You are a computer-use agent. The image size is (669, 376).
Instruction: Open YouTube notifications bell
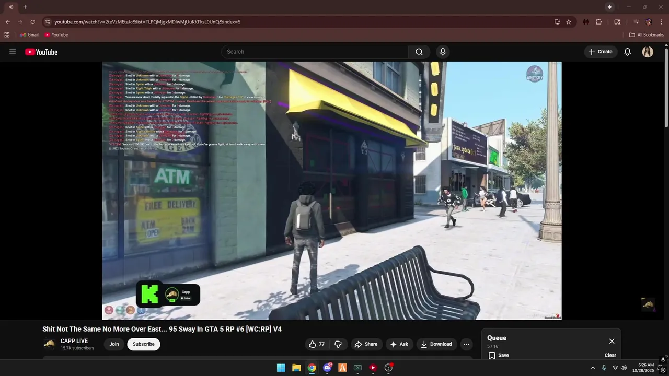coord(628,52)
